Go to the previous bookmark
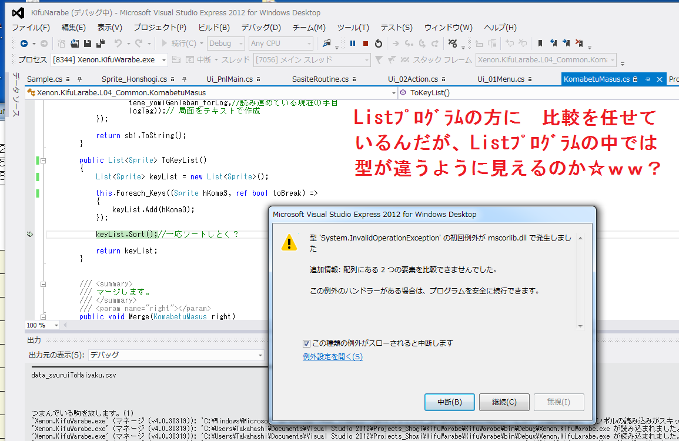The image size is (679, 441). click(x=553, y=44)
